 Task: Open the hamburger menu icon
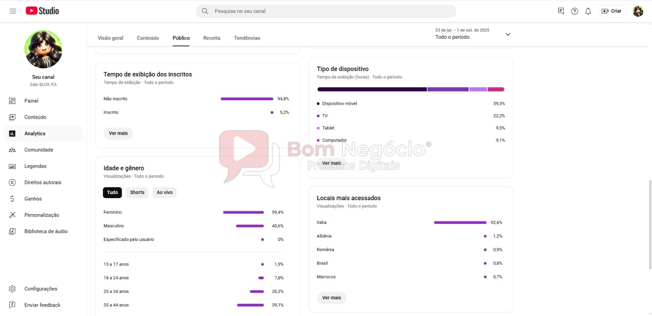[13, 11]
